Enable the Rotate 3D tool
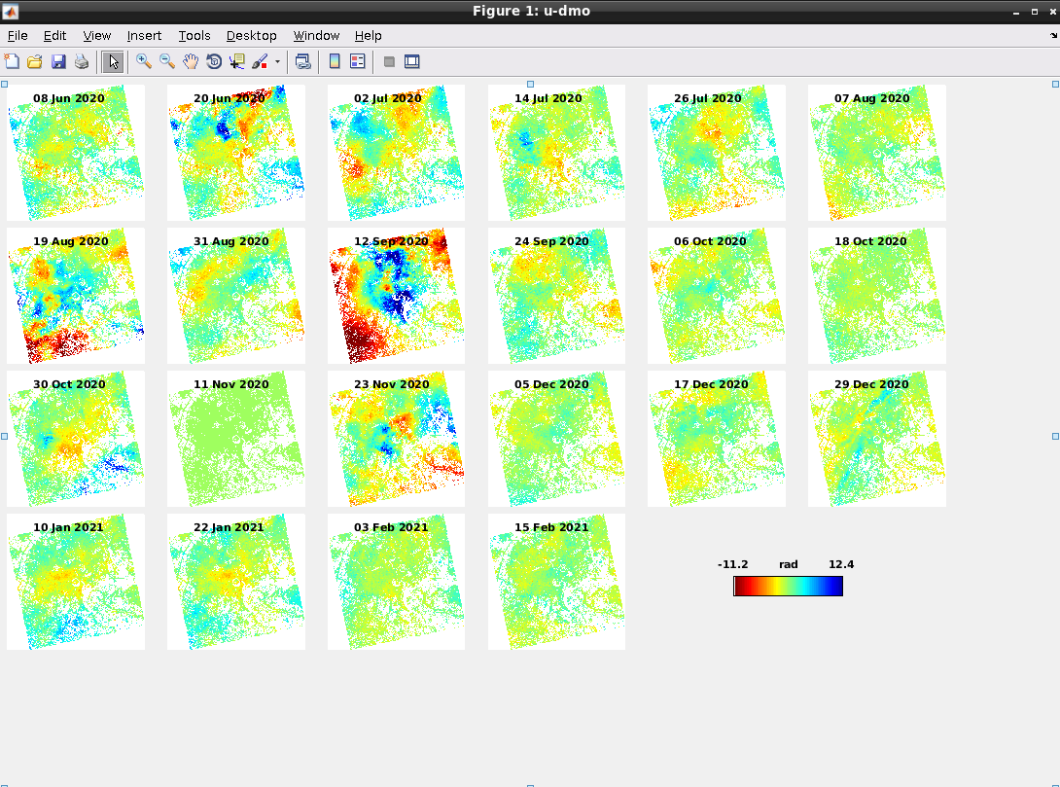Viewport: 1060px width, 787px height. pos(213,61)
